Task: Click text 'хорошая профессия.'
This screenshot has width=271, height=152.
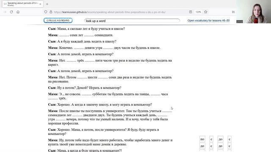Action: point(64,123)
